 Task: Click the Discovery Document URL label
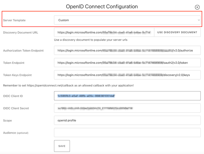(20, 33)
